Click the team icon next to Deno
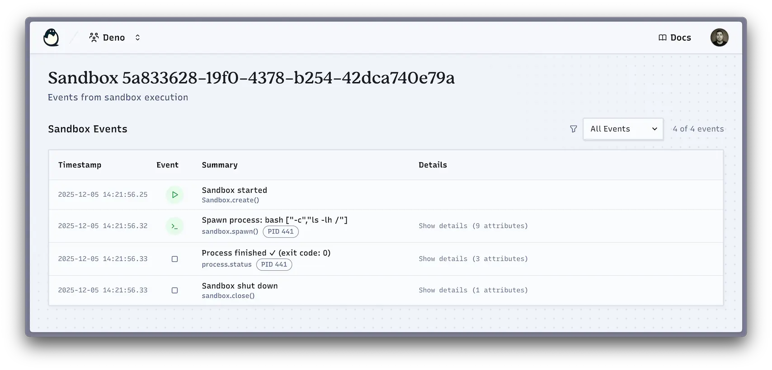772x370 pixels. (x=94, y=37)
